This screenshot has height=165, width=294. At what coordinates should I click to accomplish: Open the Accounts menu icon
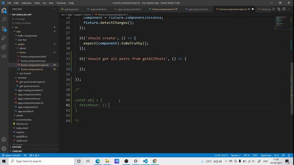[4, 139]
